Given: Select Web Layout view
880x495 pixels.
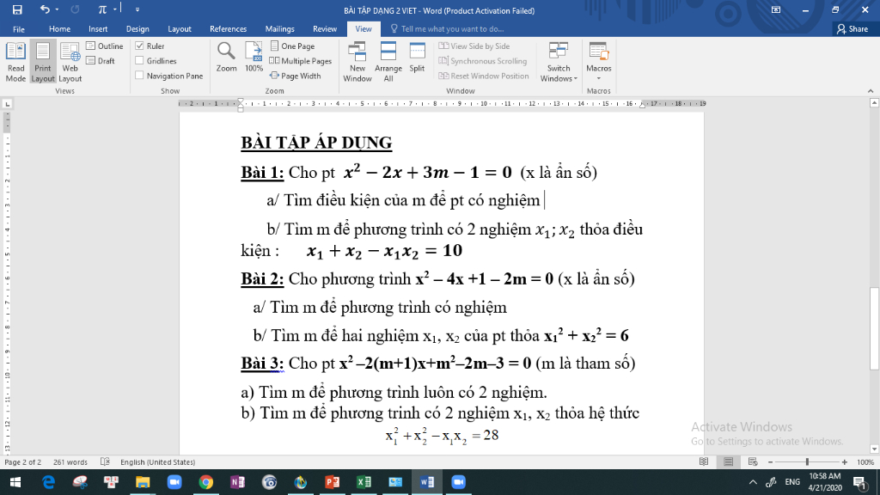Looking at the screenshot, I should [70, 62].
